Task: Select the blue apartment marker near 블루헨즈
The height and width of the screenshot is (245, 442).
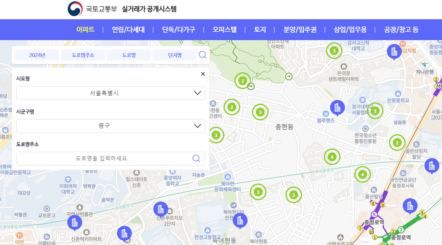Action: (x=337, y=108)
